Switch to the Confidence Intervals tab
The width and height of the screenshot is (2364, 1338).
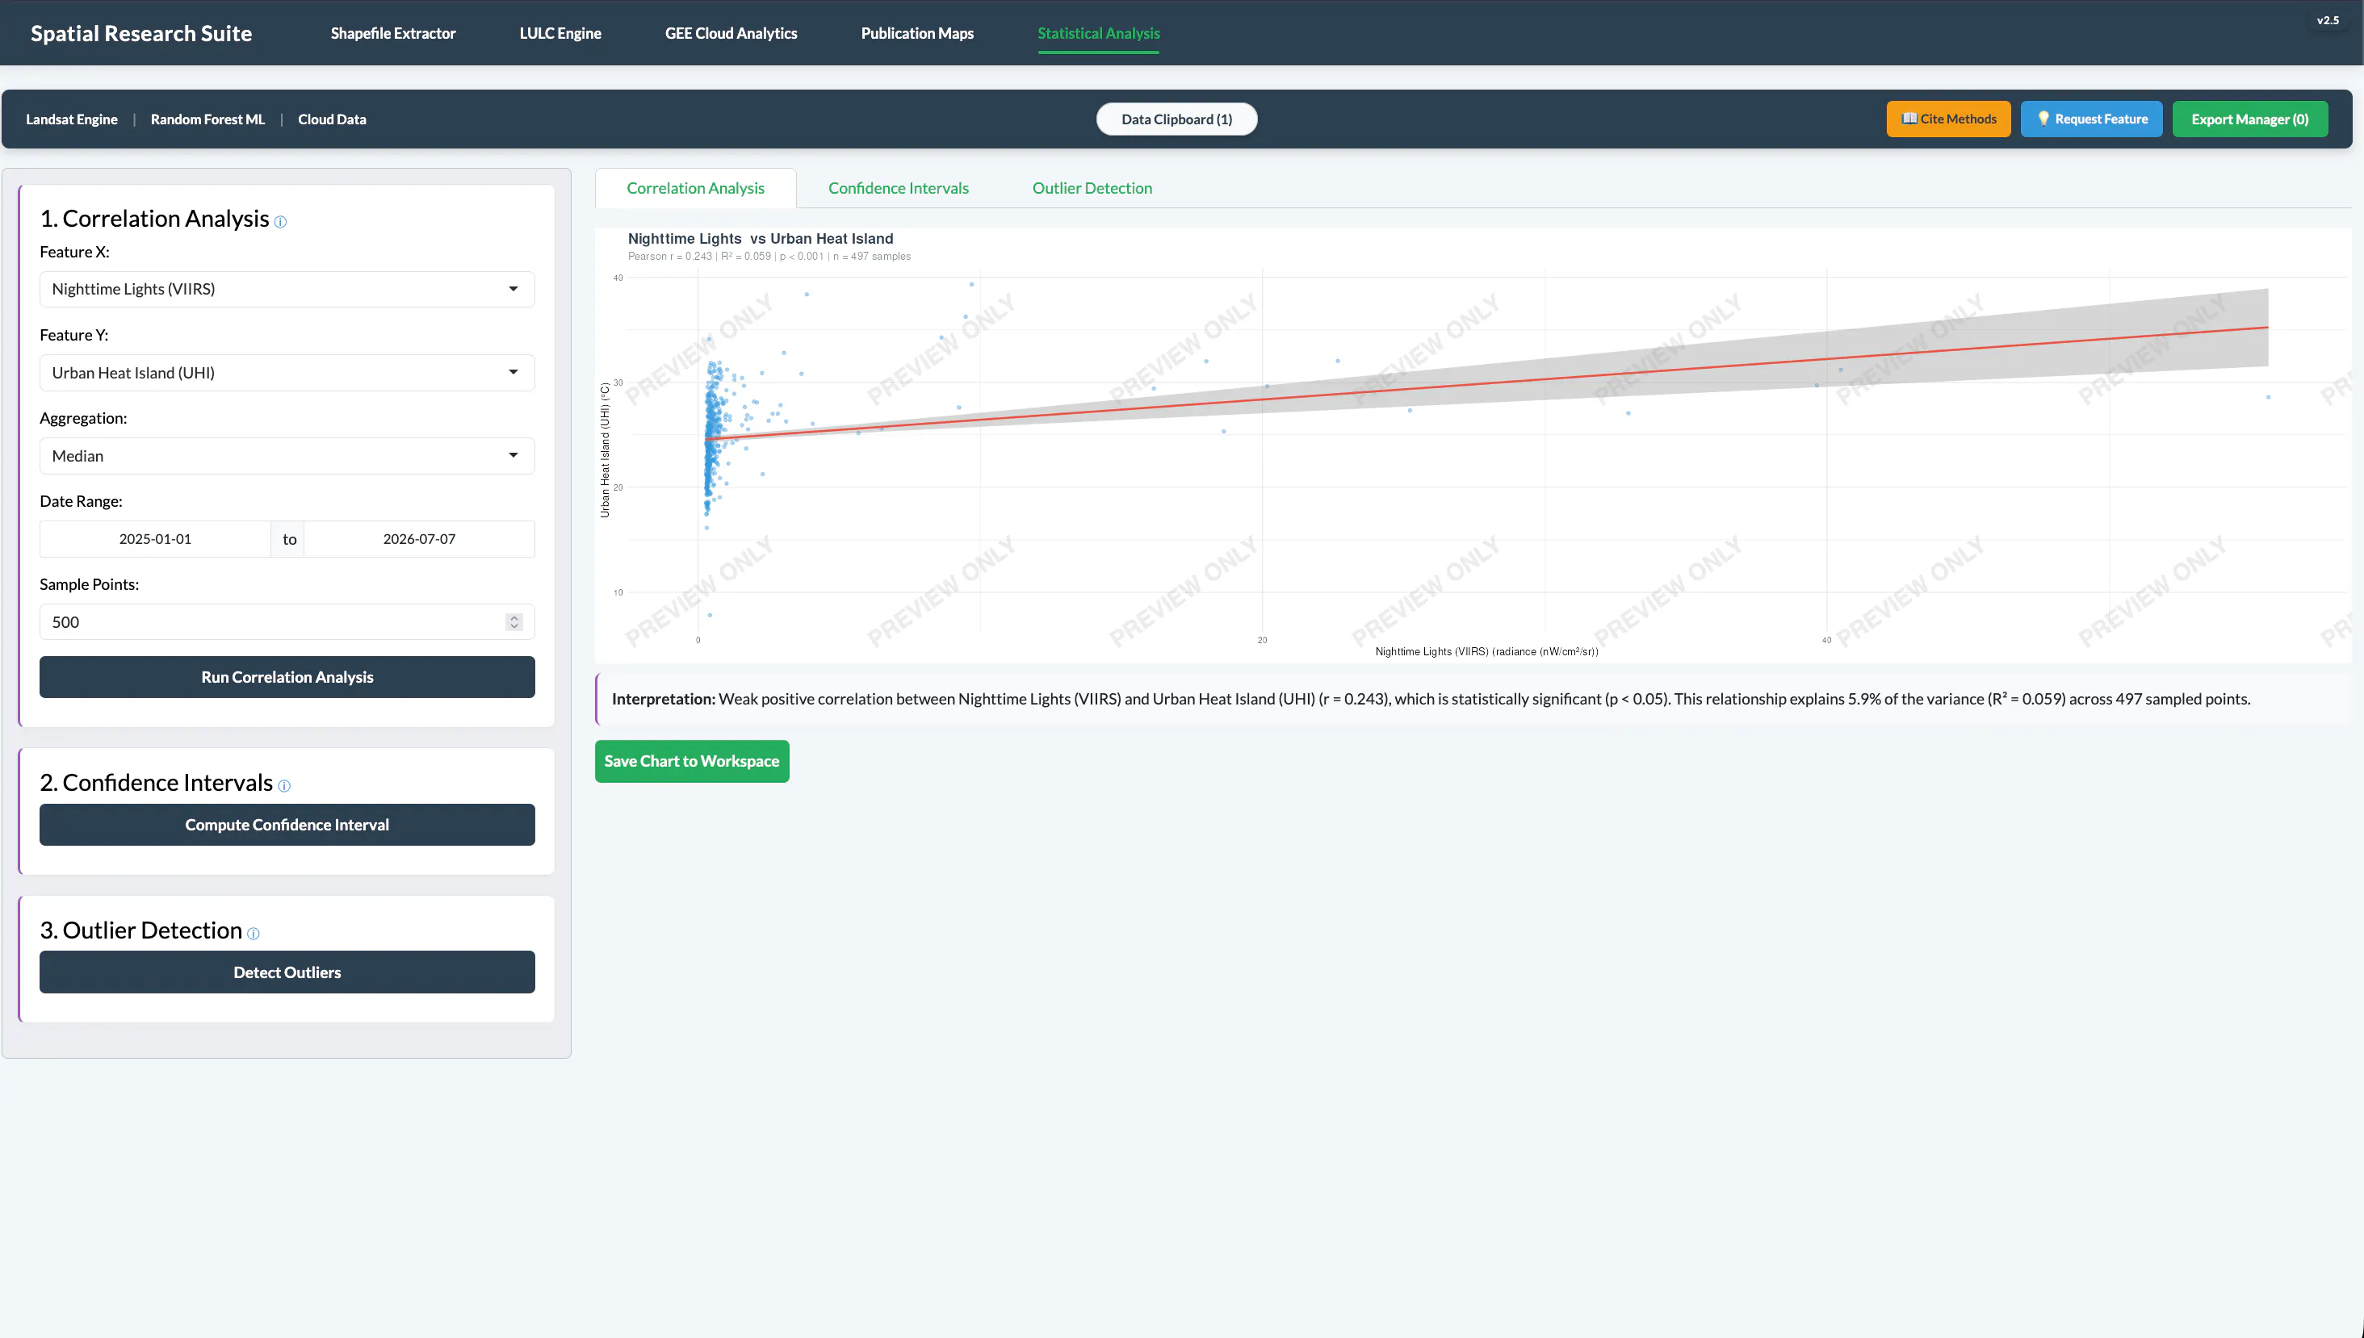click(x=898, y=188)
